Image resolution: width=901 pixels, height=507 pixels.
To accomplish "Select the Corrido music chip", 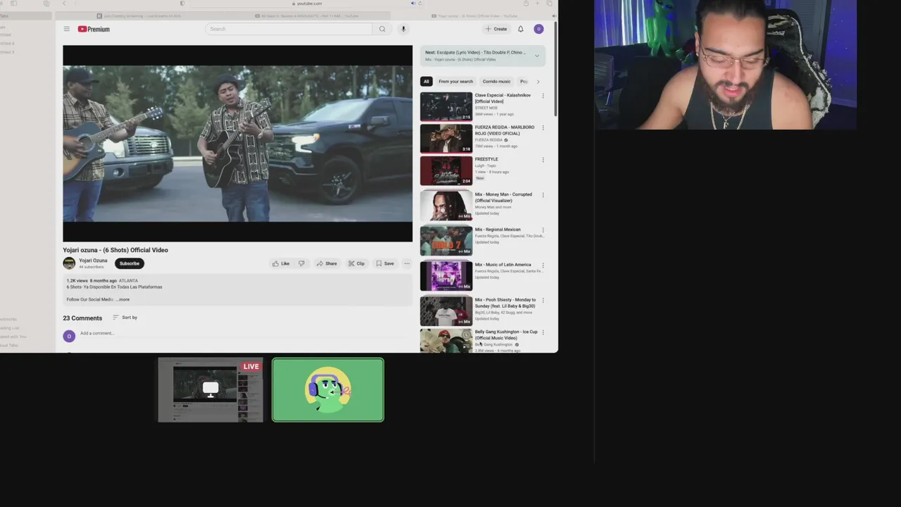I will 496,82.
